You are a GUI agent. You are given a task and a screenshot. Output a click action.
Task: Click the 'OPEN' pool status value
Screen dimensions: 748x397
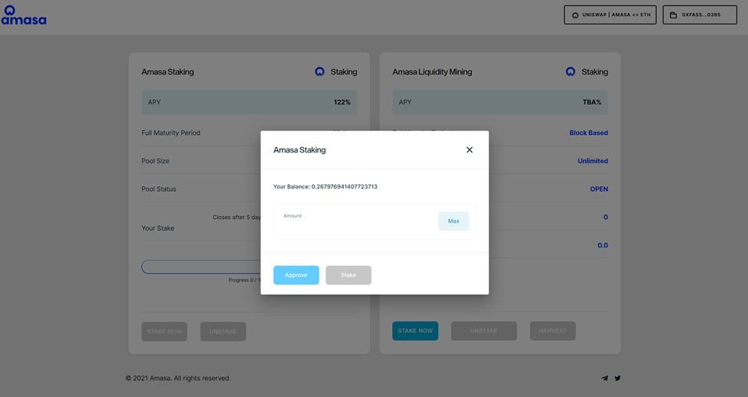599,189
